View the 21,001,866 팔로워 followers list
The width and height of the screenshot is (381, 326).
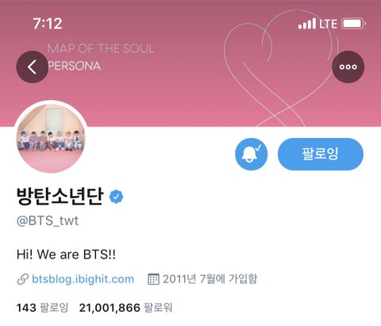(125, 308)
